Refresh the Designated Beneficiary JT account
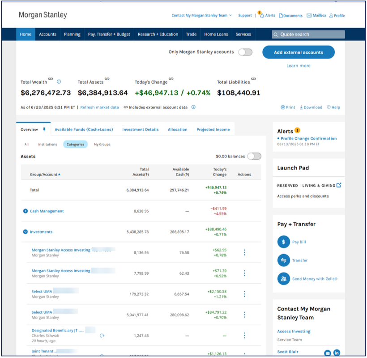The image size is (367, 358). (x=102, y=336)
